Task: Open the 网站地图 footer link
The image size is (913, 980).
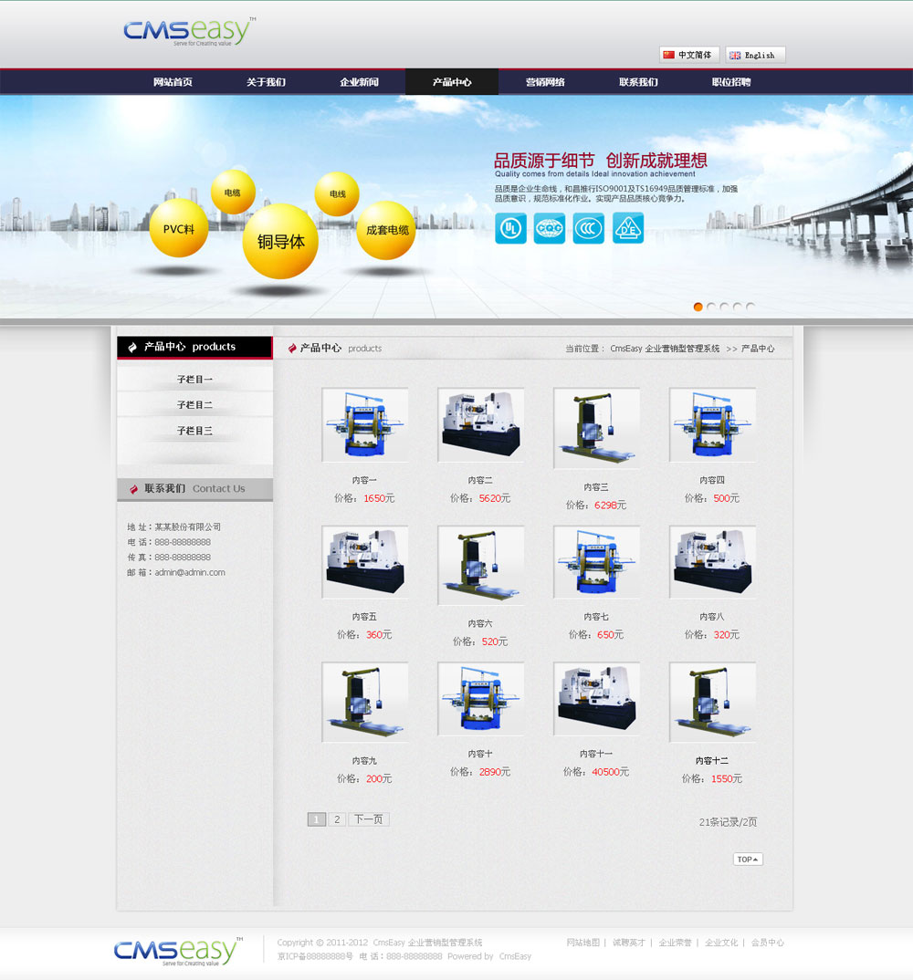Action: coord(582,943)
